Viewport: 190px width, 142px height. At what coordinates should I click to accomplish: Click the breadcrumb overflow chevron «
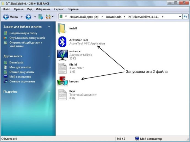point(66,16)
